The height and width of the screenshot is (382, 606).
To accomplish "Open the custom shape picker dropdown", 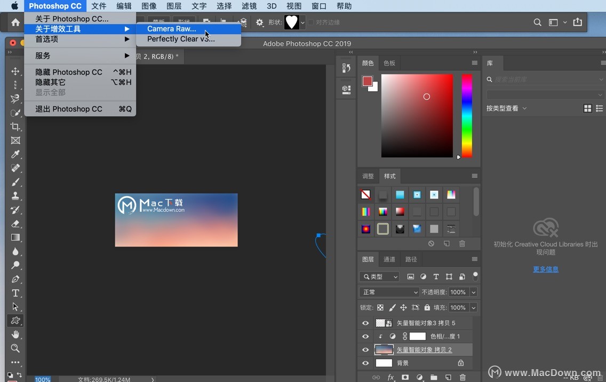I will (302, 22).
